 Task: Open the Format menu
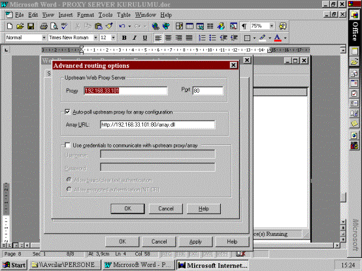pos(86,15)
